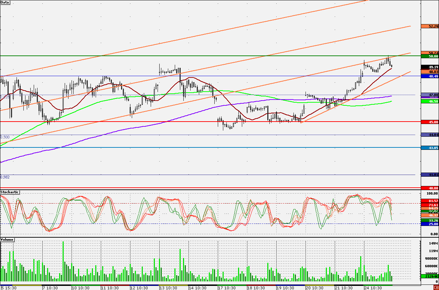This screenshot has height=290, width=439.
Task: Click the '24 10:30' date marker
Action: (x=373, y=288)
